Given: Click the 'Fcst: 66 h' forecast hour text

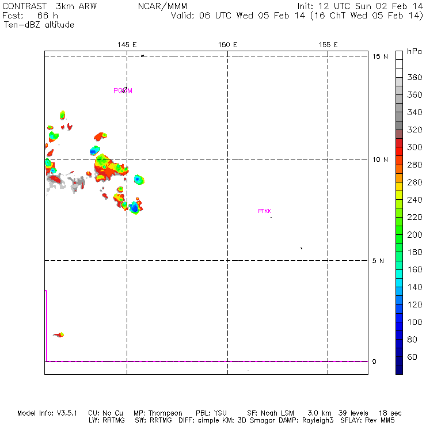Looking at the screenshot, I should [30, 16].
